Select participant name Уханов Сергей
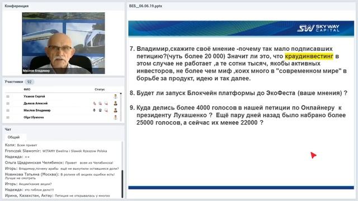This screenshot has width=358, height=201. pyautogui.click(x=34, y=97)
